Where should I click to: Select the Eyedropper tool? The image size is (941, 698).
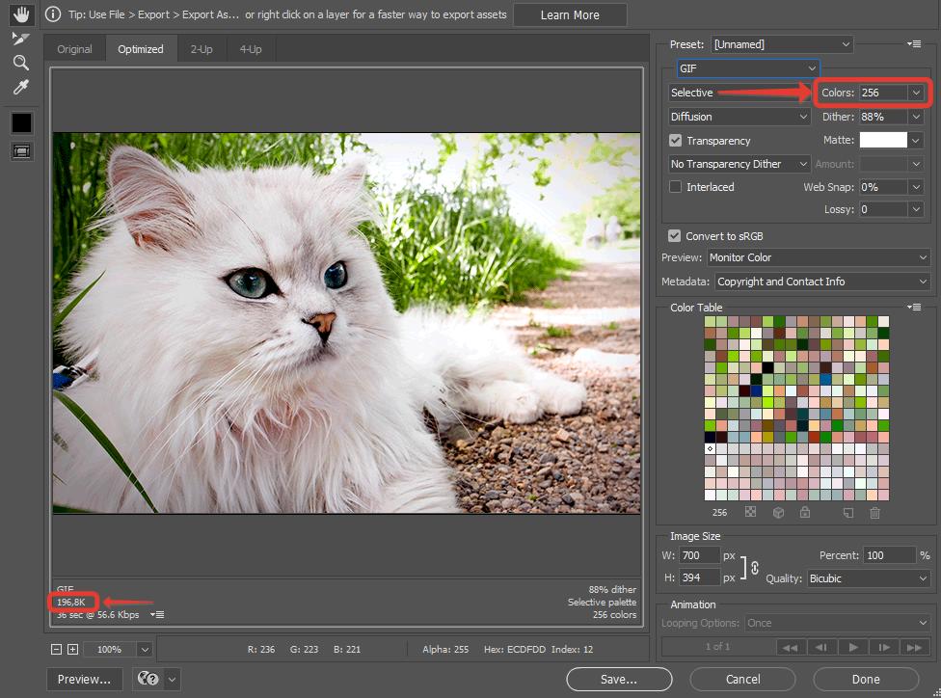tap(21, 88)
